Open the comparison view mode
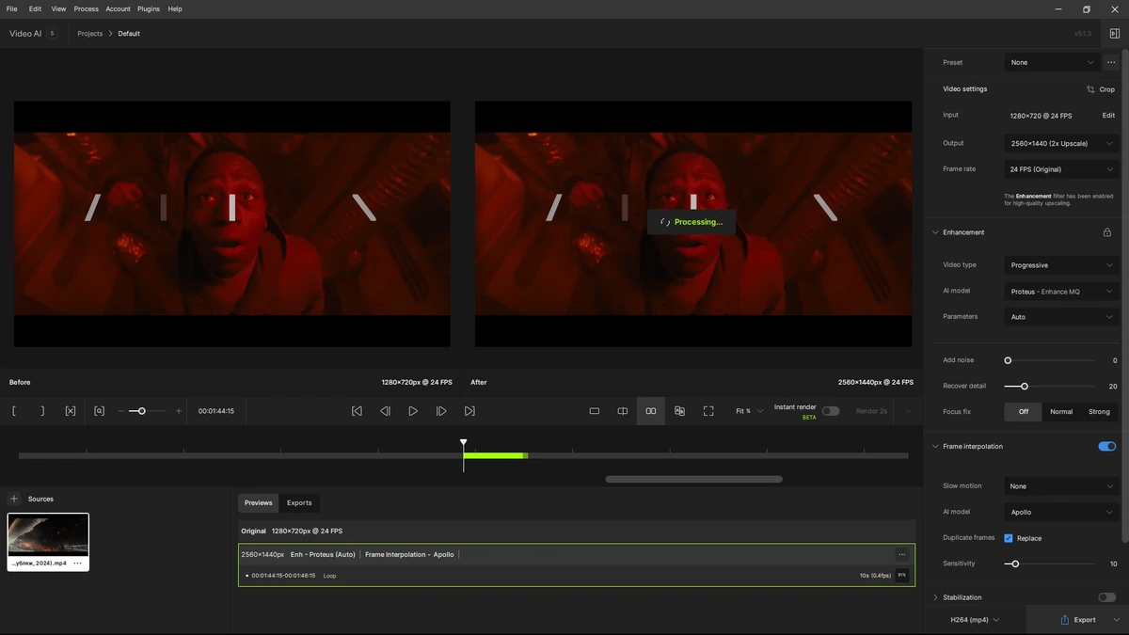Viewport: 1129px width, 635px height. pyautogui.click(x=679, y=411)
